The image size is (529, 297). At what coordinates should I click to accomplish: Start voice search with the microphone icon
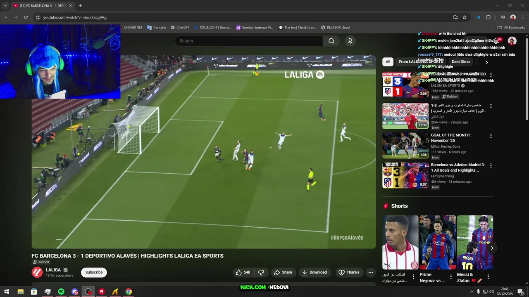[x=350, y=41]
